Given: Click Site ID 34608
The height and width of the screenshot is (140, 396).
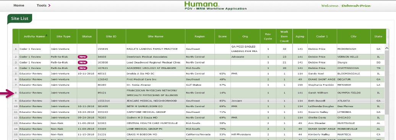Looking at the screenshot, I should pos(101,57).
